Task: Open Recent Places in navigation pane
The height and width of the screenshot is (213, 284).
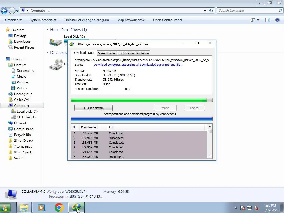Action: tap(21, 47)
